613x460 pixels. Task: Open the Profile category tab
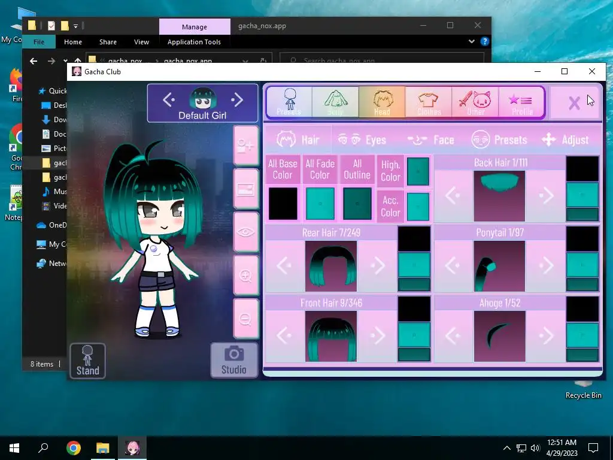(521, 102)
